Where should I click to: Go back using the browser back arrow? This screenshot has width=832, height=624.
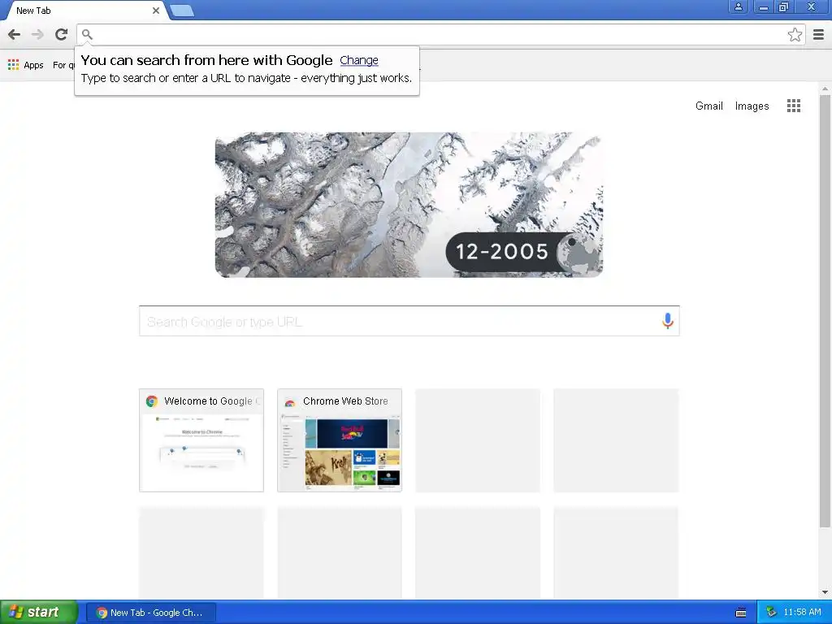[15, 35]
